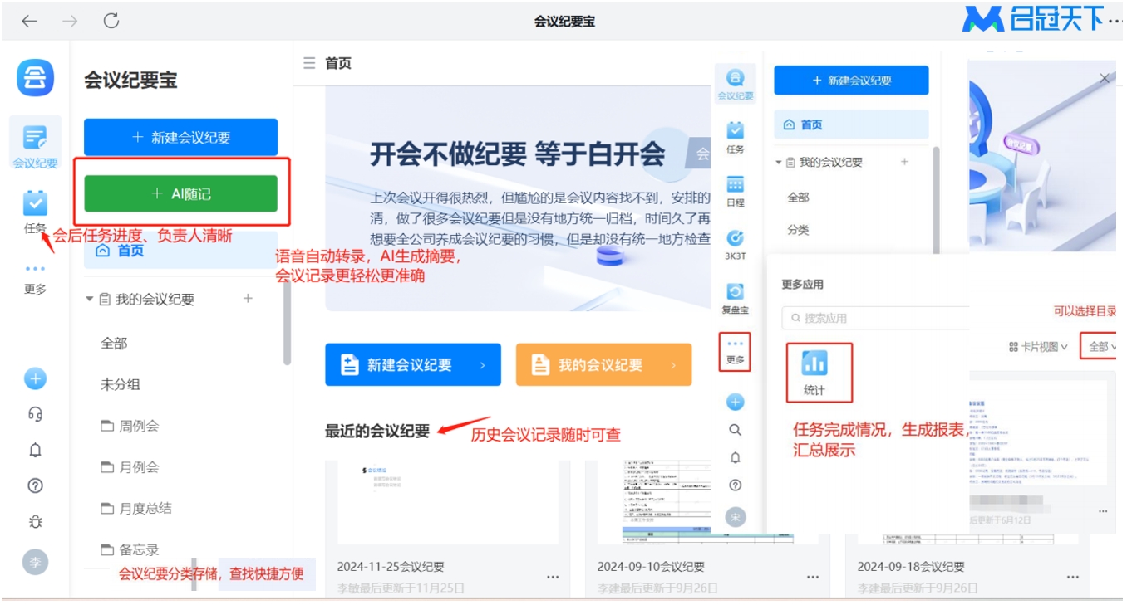Open notifications bell below the headset icon

[x=35, y=451]
